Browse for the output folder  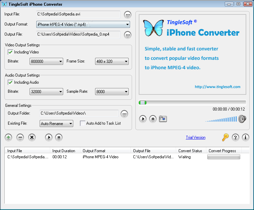click(x=124, y=114)
